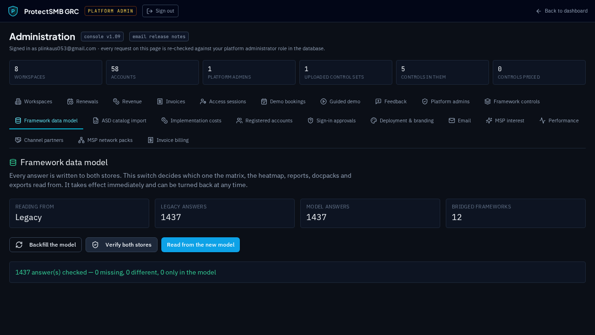Open the Sign-in approvals tab
Viewport: 595px width, 335px height.
click(331, 121)
